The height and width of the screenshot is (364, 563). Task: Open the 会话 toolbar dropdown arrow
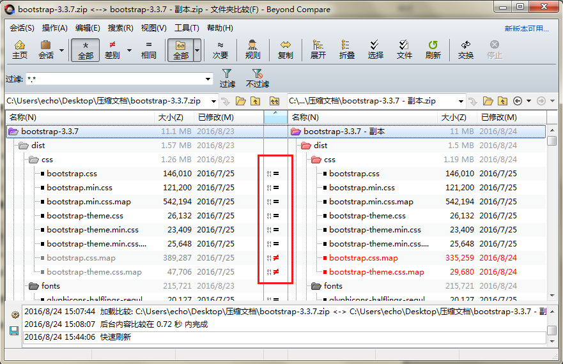click(x=62, y=50)
